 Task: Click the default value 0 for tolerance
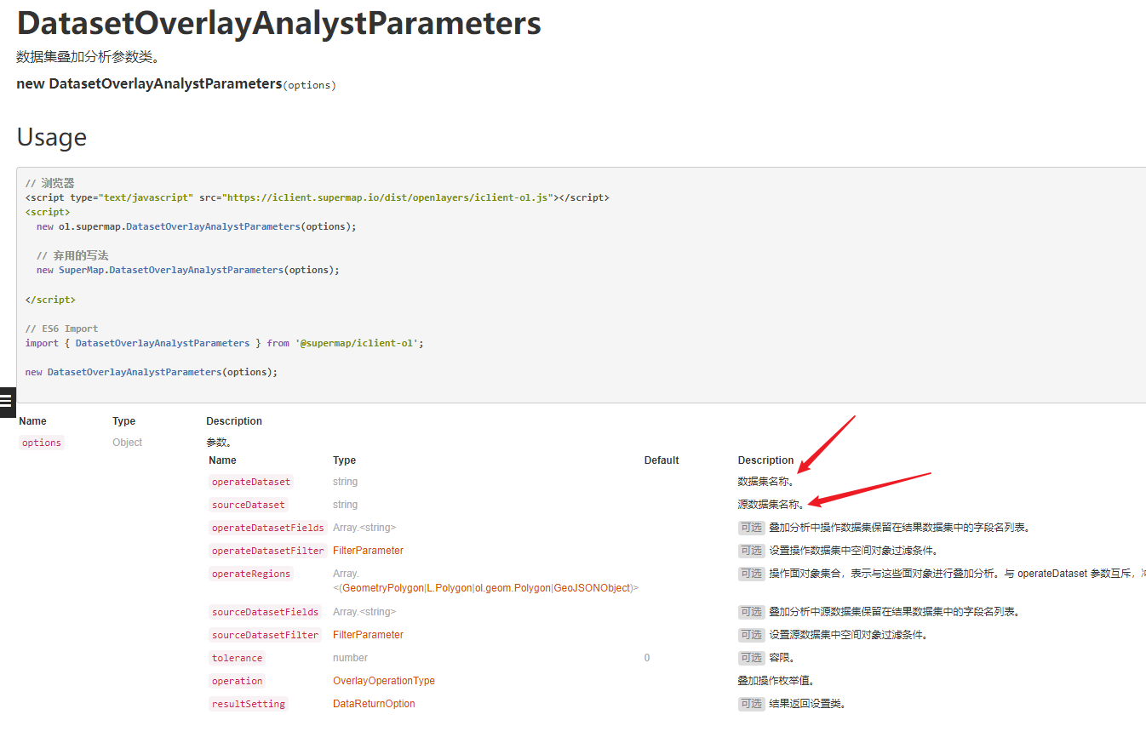pyautogui.click(x=647, y=658)
